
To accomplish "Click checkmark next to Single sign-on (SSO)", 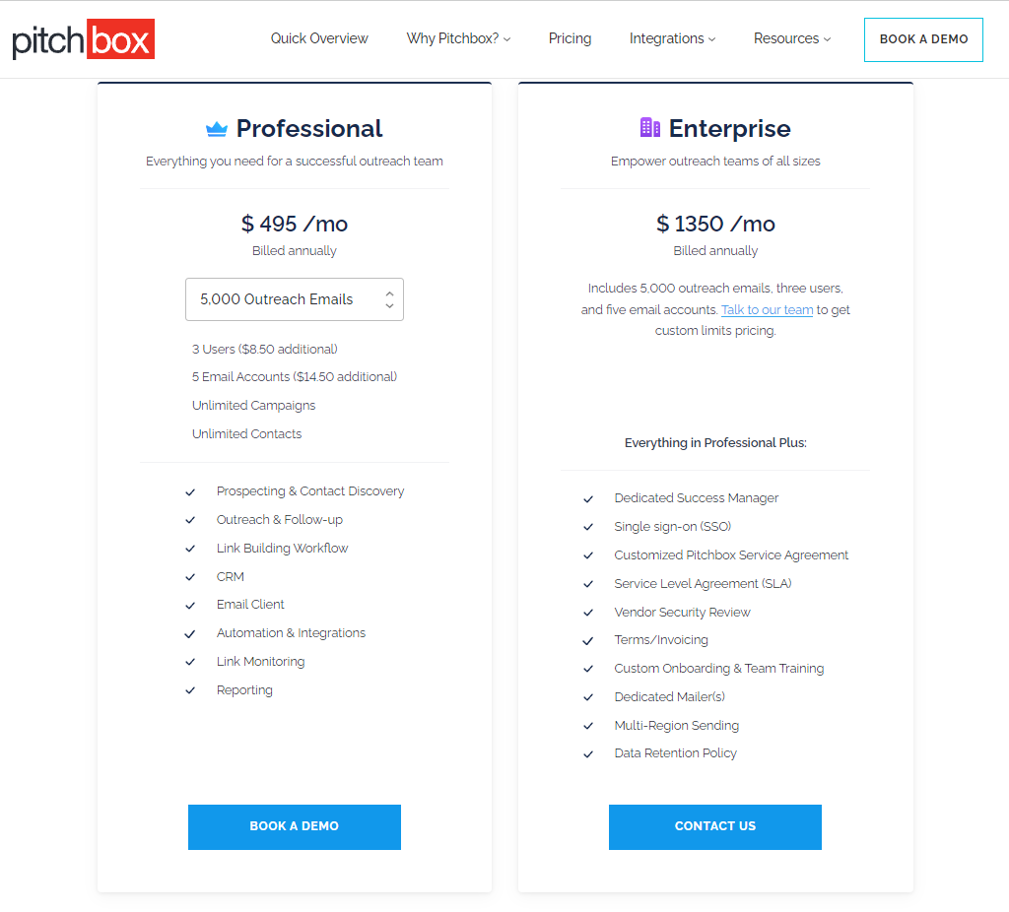I will tap(588, 527).
